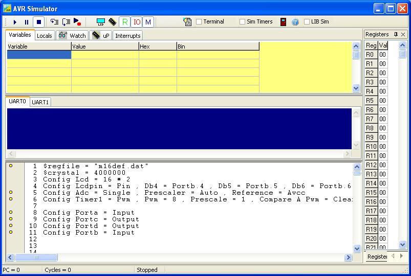Set breakpoint marker on code line 10

pos(11,225)
